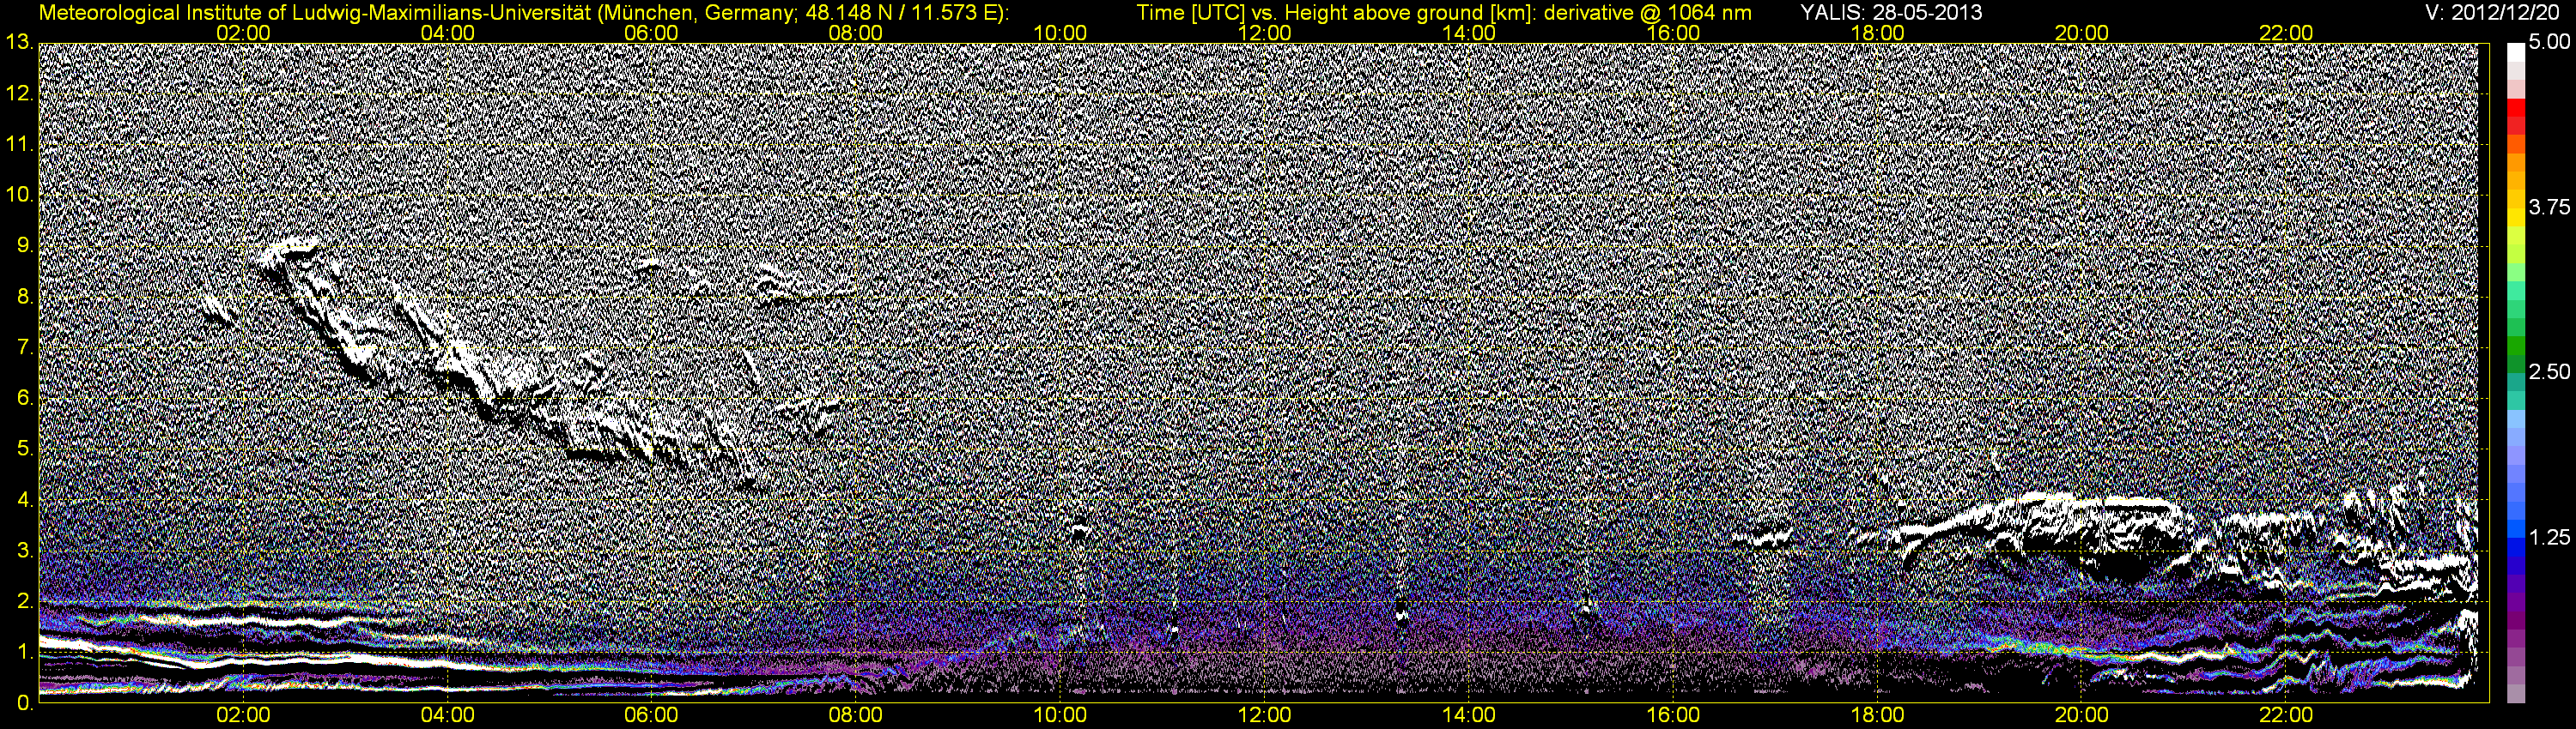Click the 3 km height axis label
The height and width of the screenshot is (729, 2576).
(x=25, y=551)
